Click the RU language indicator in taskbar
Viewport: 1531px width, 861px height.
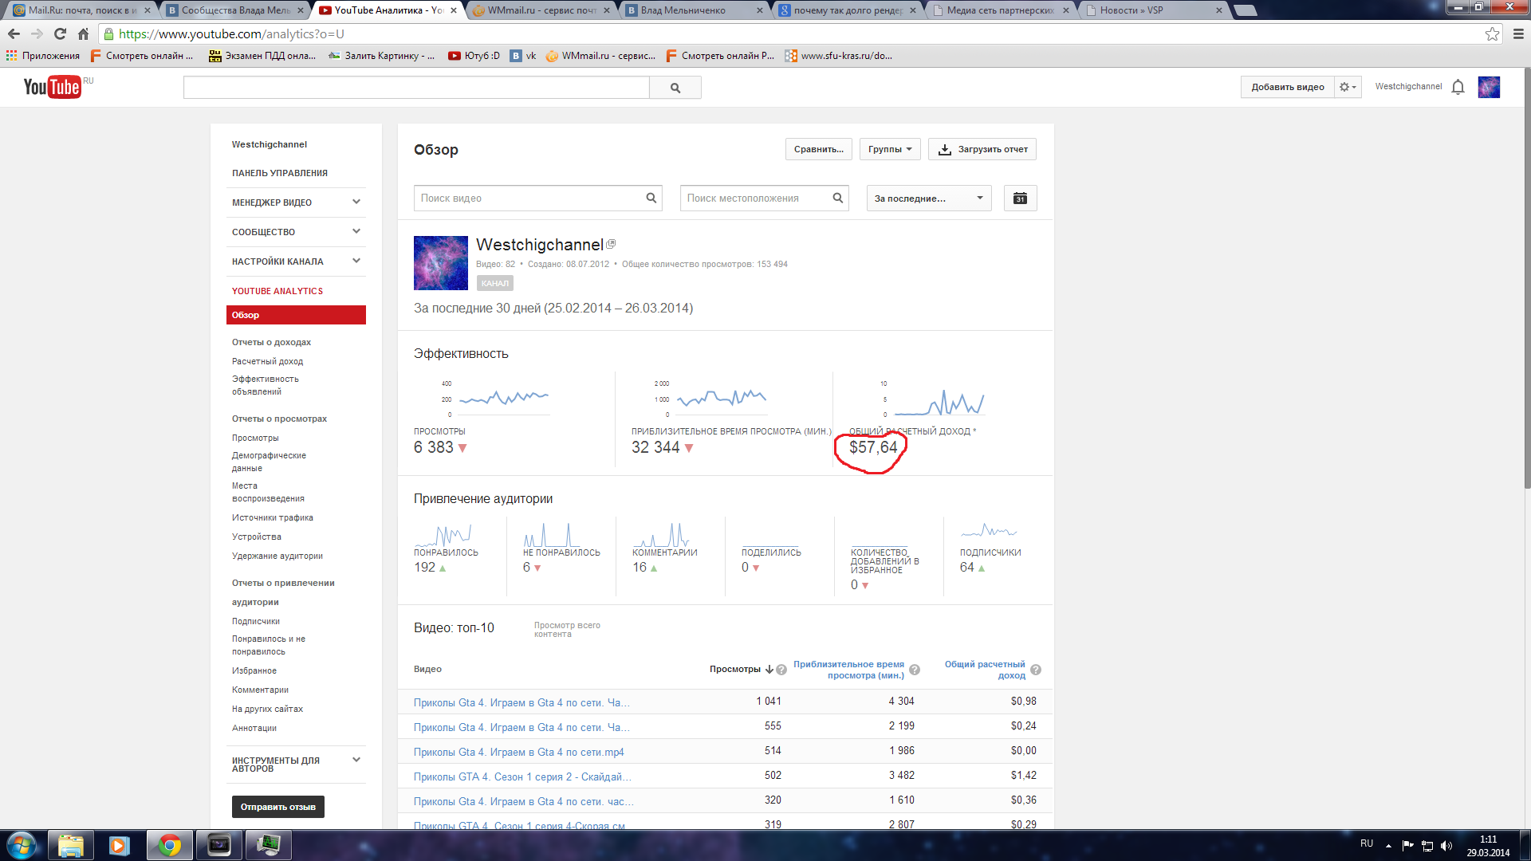pyautogui.click(x=1367, y=843)
